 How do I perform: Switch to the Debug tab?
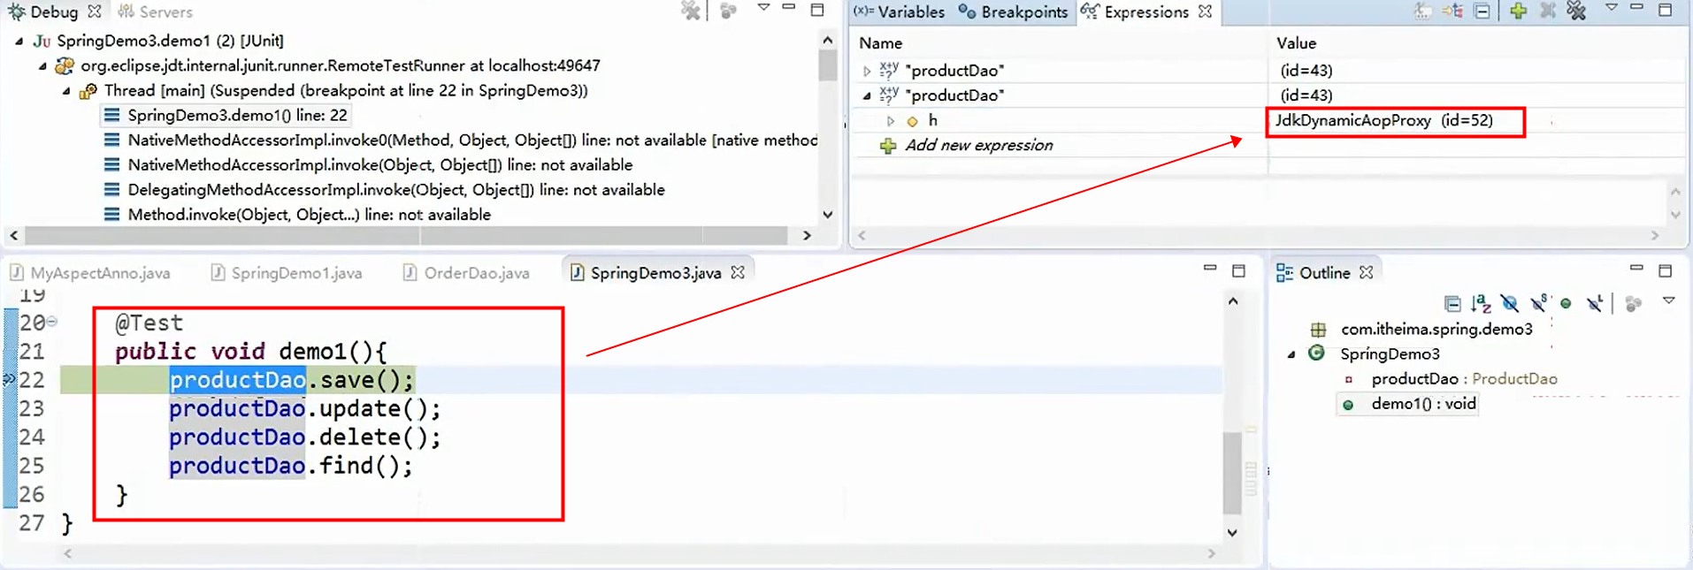[x=53, y=11]
